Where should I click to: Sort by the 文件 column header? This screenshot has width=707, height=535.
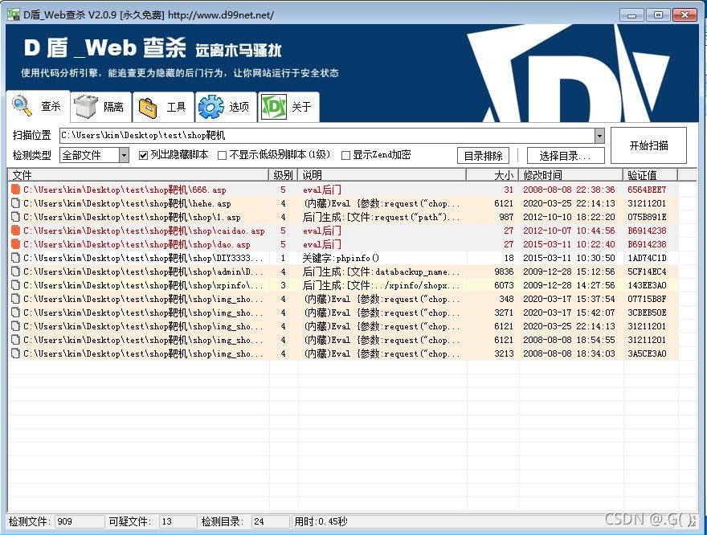(138, 175)
